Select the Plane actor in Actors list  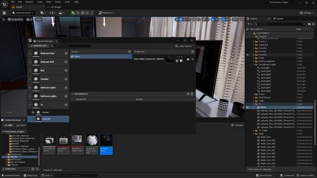(x=101, y=56)
